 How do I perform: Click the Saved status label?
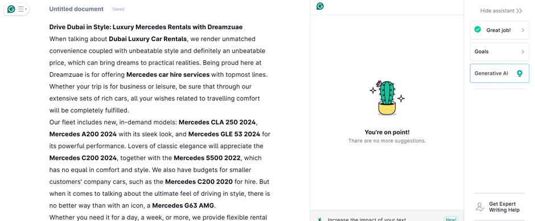click(118, 9)
